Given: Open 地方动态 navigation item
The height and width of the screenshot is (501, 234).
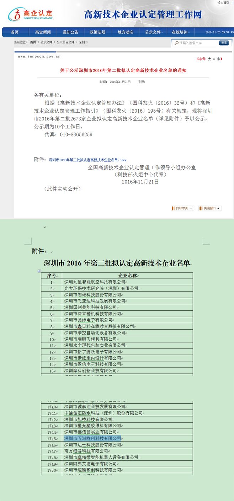Looking at the screenshot, I should point(126,32).
